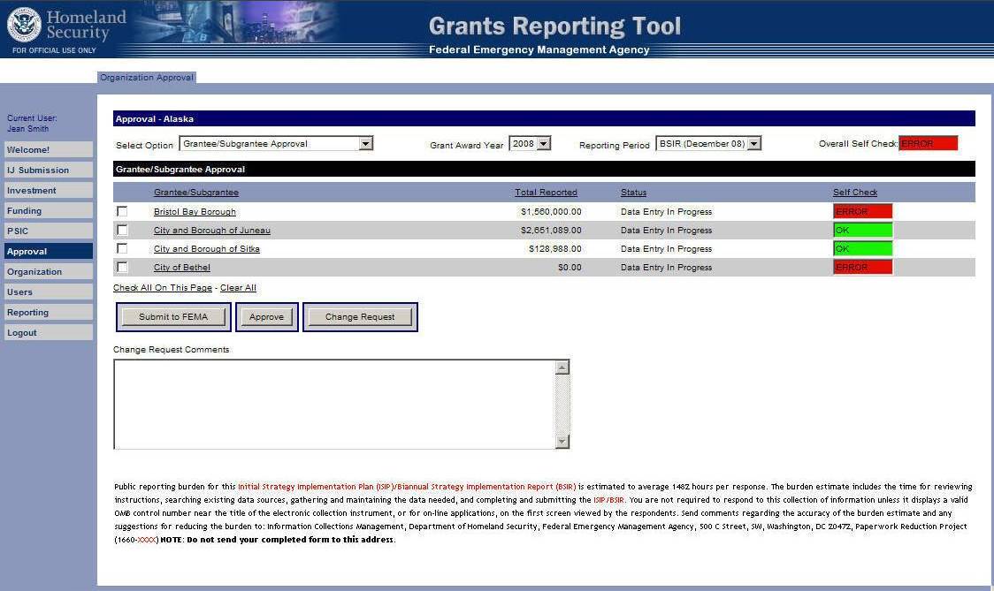Click the Approve button
Image resolution: width=994 pixels, height=591 pixels.
coord(266,317)
